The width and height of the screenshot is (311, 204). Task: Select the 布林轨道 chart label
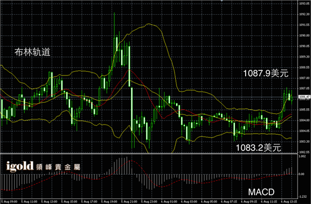click(32, 52)
